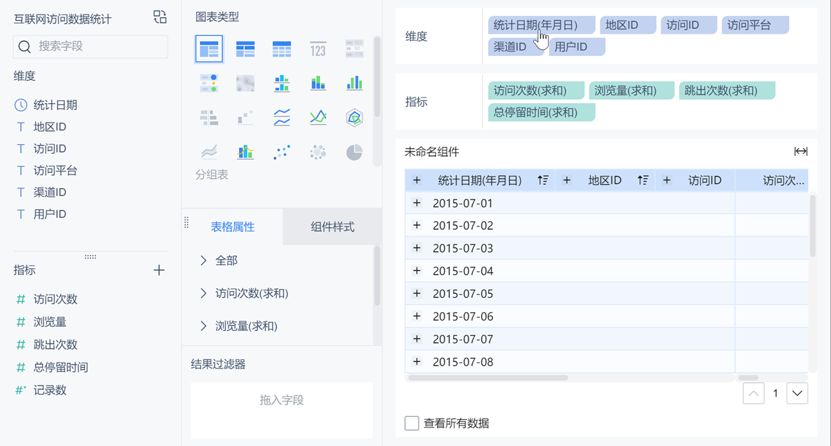Image resolution: width=831 pixels, height=446 pixels.
Task: Check the 查看所有数据 checkbox
Action: (x=412, y=423)
